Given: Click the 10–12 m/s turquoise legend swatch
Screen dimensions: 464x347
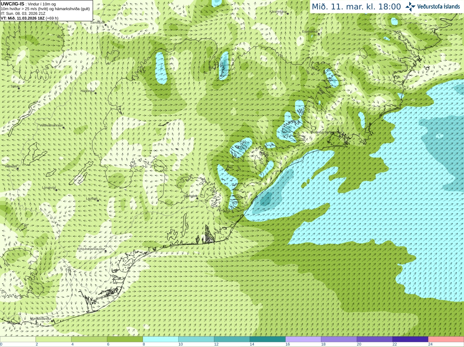Looking at the screenshot, I should click(x=196, y=339).
